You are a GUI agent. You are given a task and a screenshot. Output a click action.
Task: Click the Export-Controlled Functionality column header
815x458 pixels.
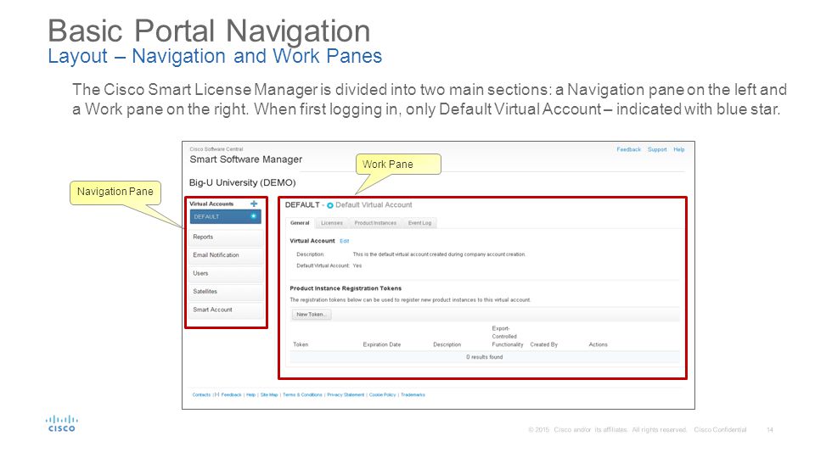pos(508,337)
